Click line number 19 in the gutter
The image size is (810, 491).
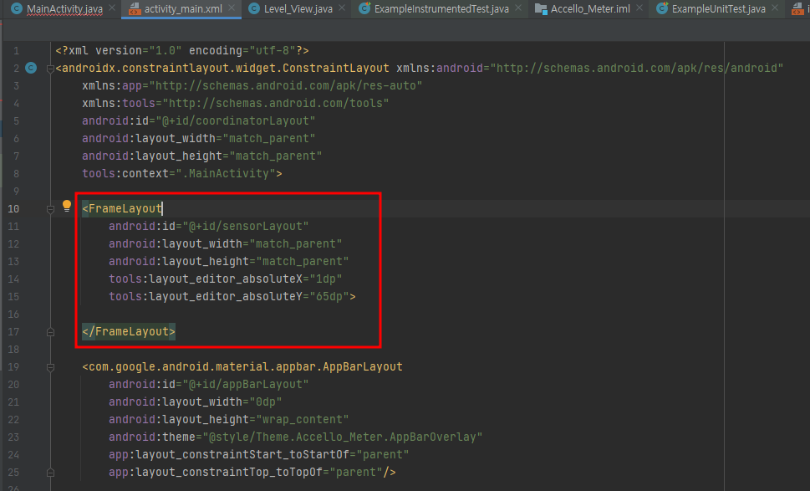click(x=13, y=367)
